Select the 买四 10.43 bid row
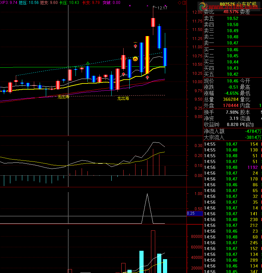The image size is (262, 273). [233, 68]
